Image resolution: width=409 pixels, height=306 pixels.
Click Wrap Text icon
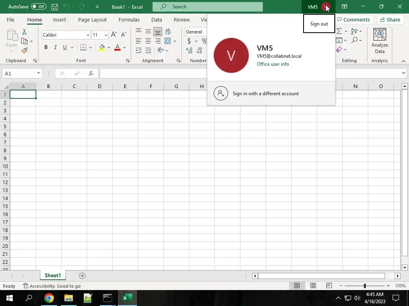coord(168,31)
